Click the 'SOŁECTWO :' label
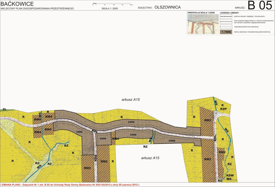Viewport: 275px width, 187px height. (x=145, y=8)
